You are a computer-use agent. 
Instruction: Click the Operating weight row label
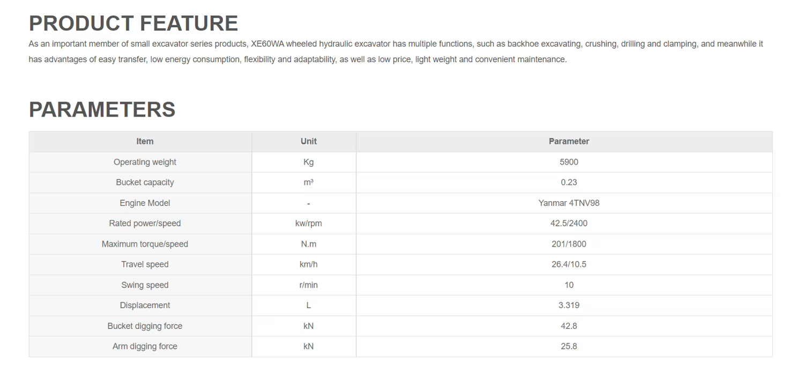click(x=145, y=162)
